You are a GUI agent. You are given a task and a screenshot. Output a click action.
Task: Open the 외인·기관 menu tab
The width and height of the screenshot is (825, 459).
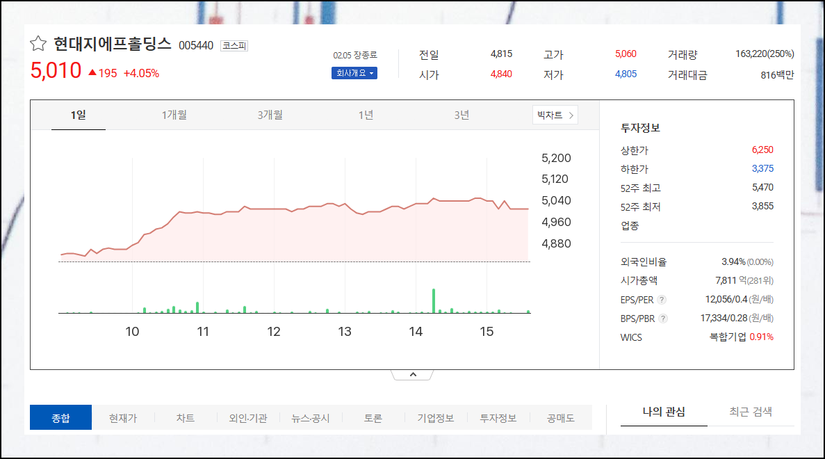pyautogui.click(x=248, y=418)
